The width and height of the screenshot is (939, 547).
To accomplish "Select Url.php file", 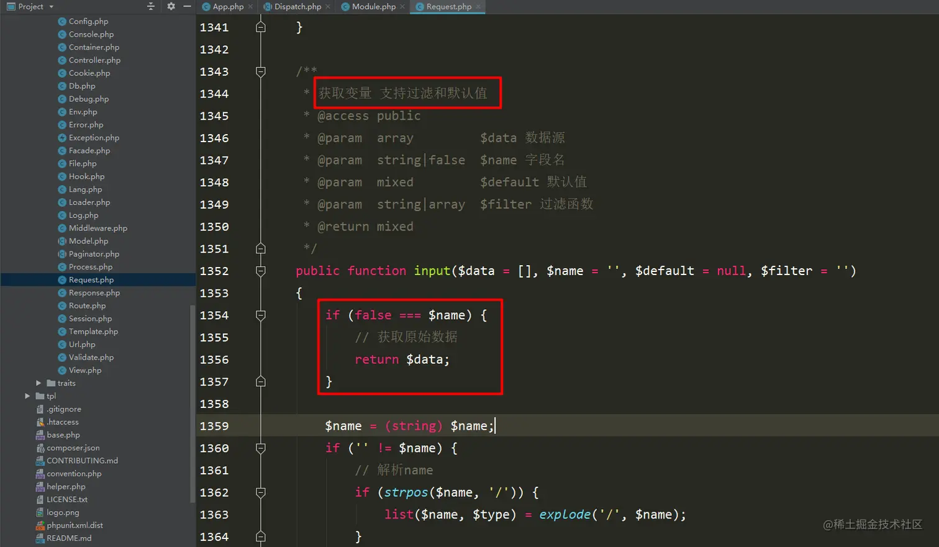I will click(82, 345).
